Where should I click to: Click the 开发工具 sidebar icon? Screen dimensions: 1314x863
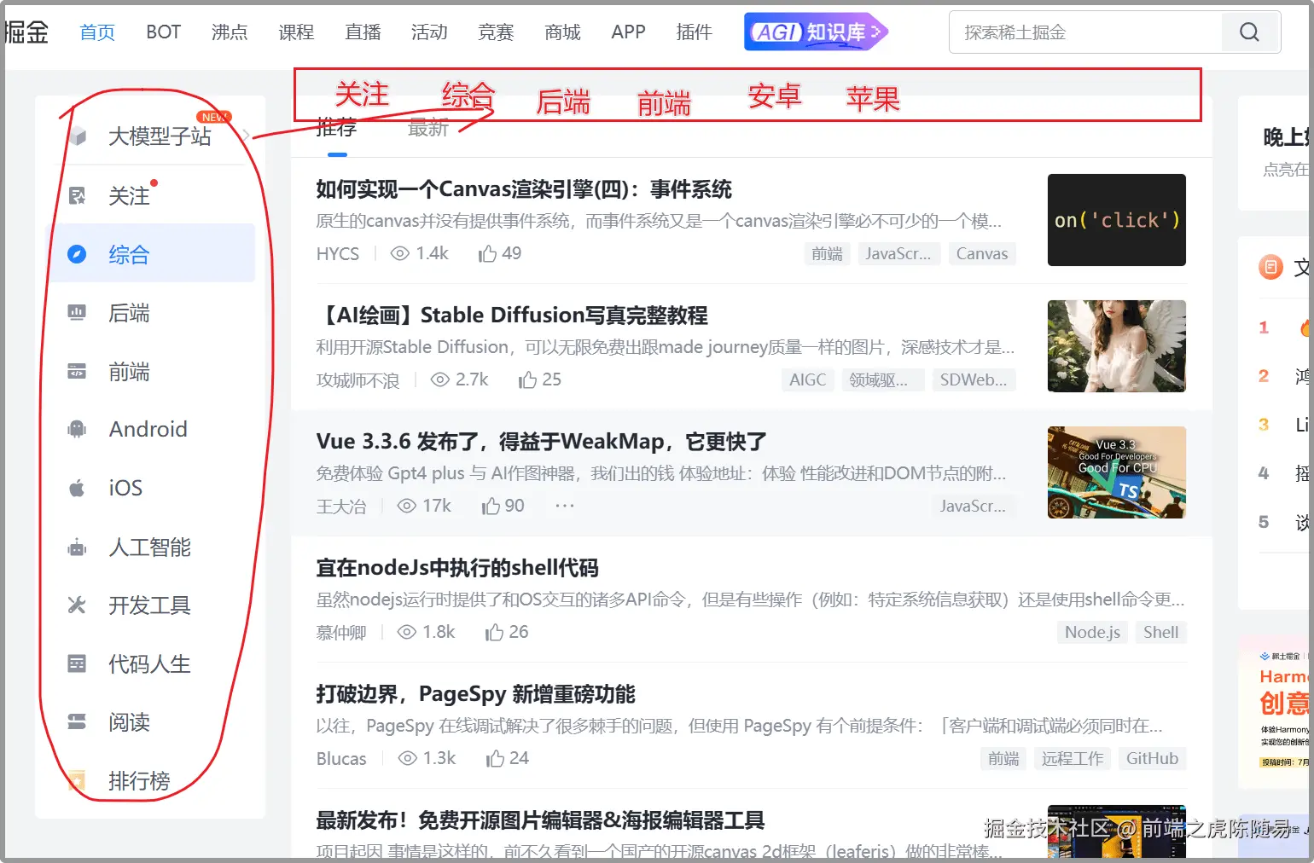pos(76,605)
